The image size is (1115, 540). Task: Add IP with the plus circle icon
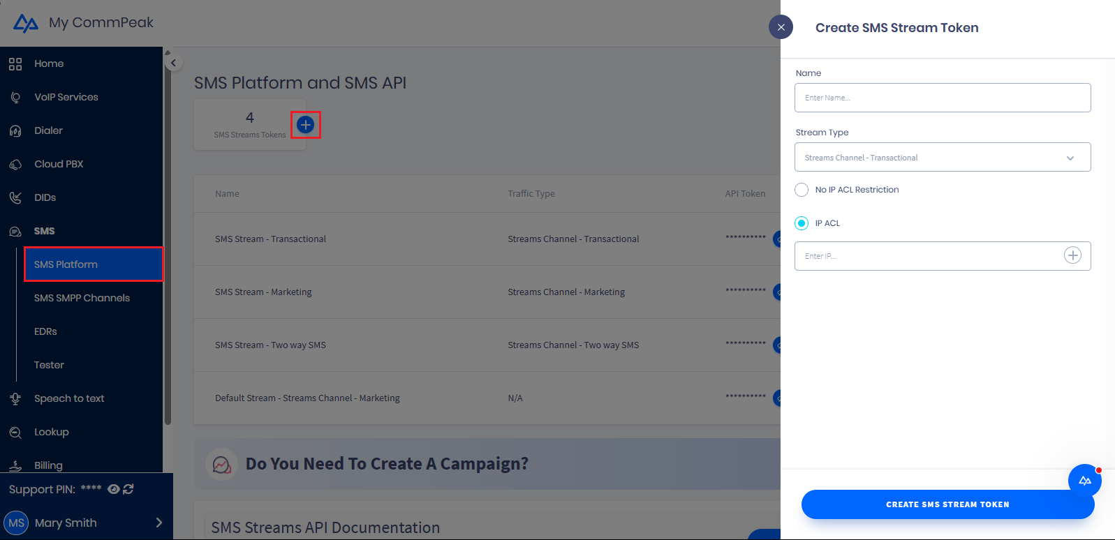coord(1072,255)
